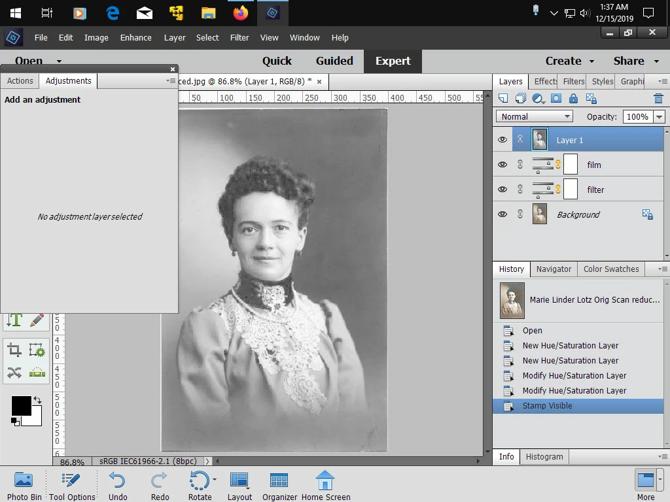The image size is (670, 502).
Task: Switch to the Styles tab
Action: (602, 81)
